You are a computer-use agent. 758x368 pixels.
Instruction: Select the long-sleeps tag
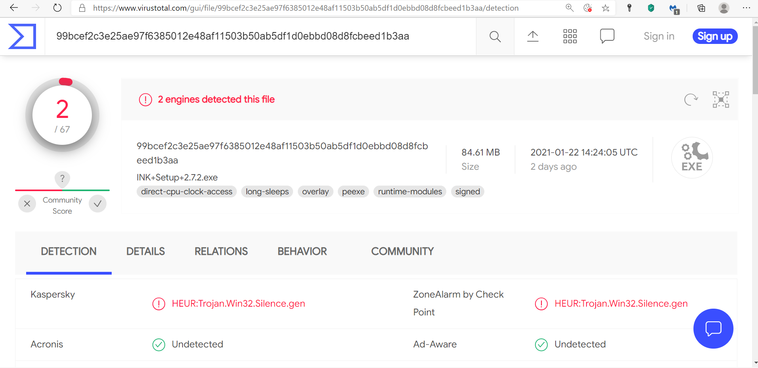tap(267, 192)
